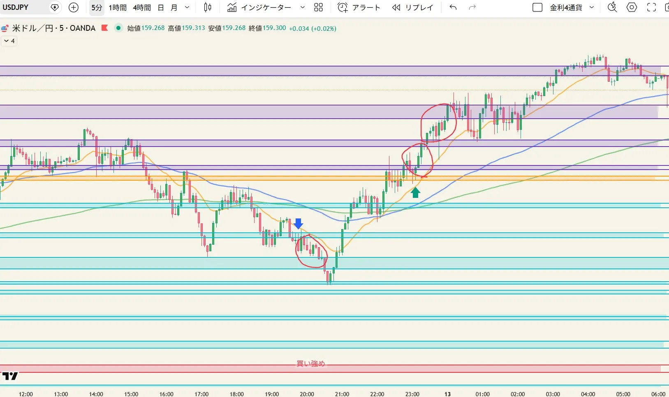
Task: Click the USDJPY symbol search field
Action: 25,7
